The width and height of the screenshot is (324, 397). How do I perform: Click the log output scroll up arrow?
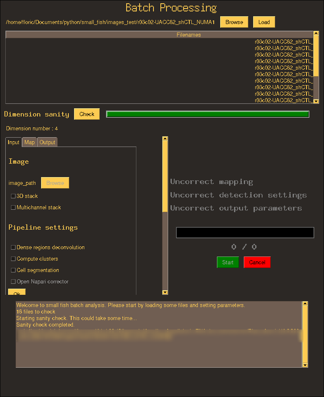305,303
